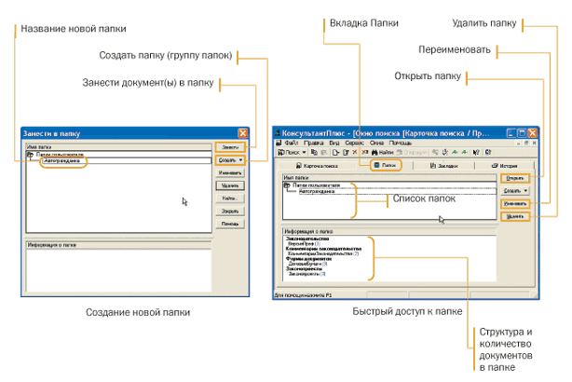Click Найти button in Занести в папку dialog

coord(230,198)
